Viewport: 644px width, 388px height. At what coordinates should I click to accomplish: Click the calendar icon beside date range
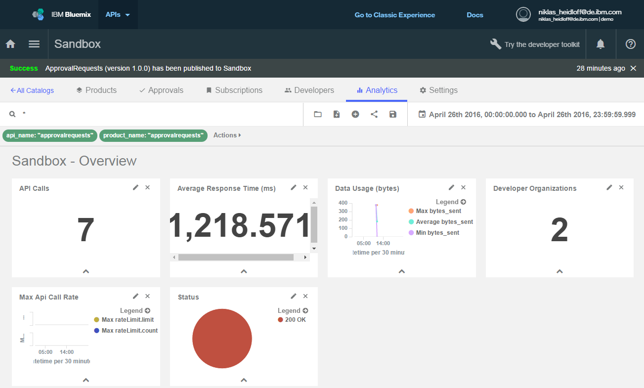coord(422,114)
